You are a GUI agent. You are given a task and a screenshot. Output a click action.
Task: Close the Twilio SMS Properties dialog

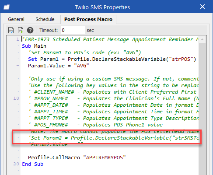(x=203, y=7)
